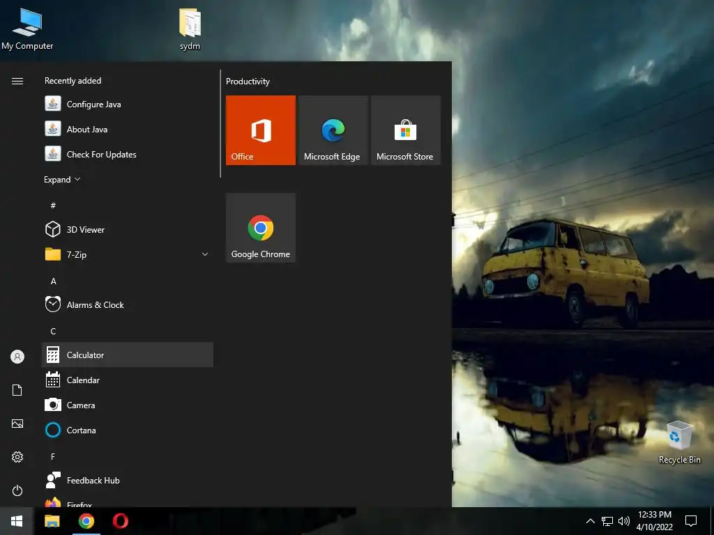Image resolution: width=714 pixels, height=535 pixels.
Task: Open Feedback Hub app
Action: (x=128, y=481)
